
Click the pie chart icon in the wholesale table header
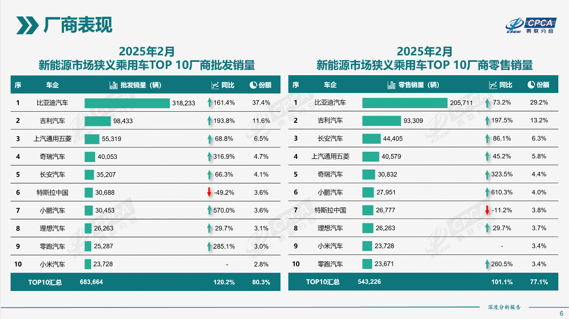pyautogui.click(x=253, y=85)
